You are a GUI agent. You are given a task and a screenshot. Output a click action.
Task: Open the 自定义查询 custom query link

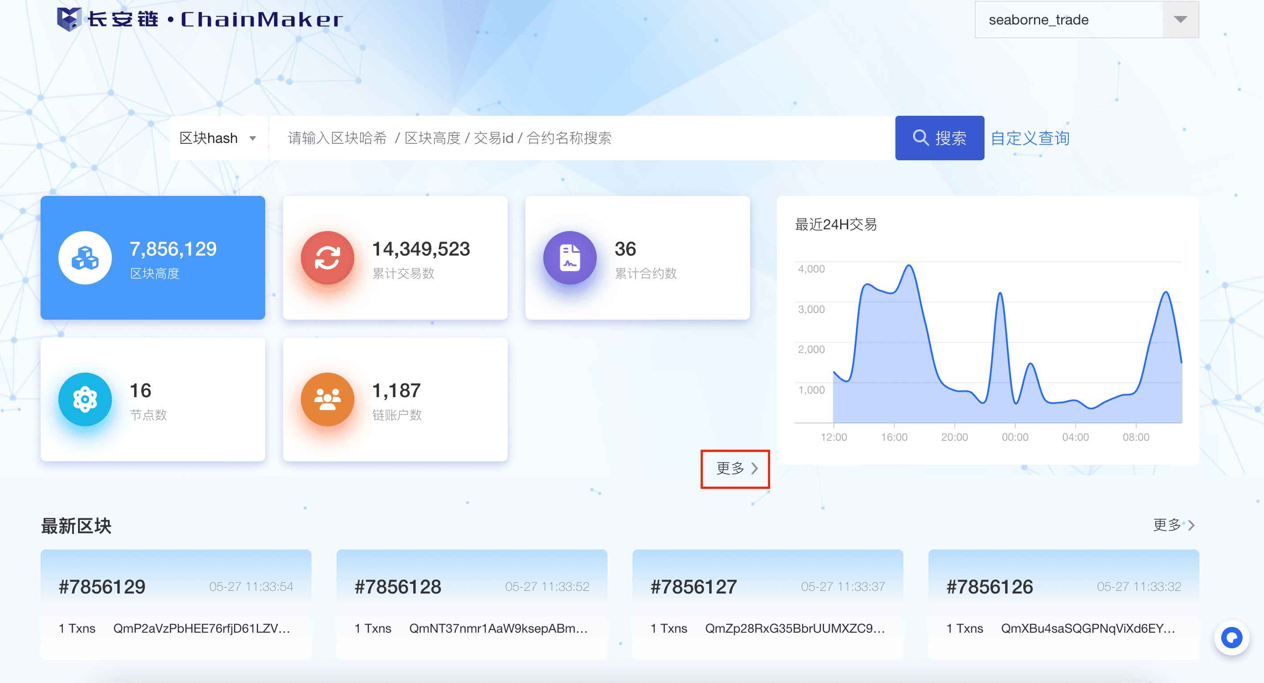pos(1030,138)
